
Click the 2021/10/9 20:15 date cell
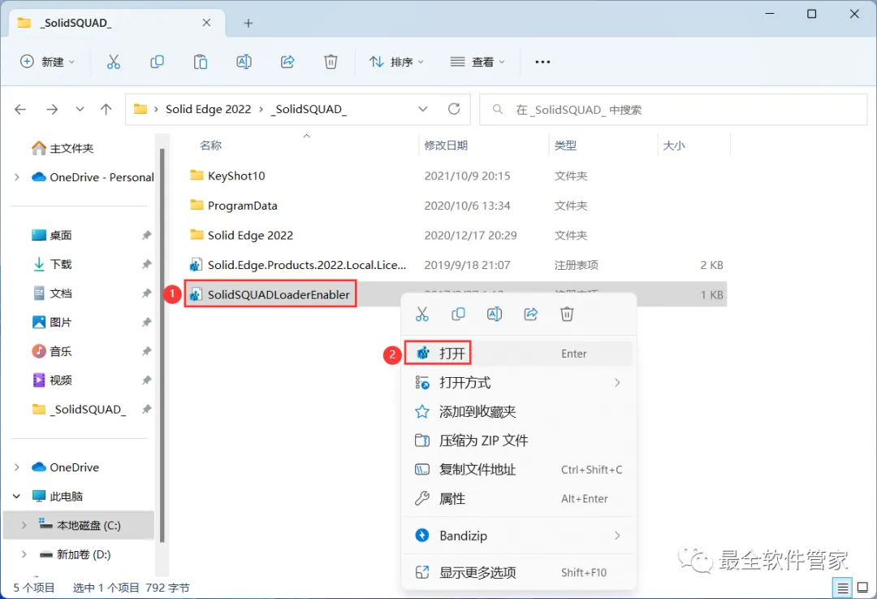(467, 176)
